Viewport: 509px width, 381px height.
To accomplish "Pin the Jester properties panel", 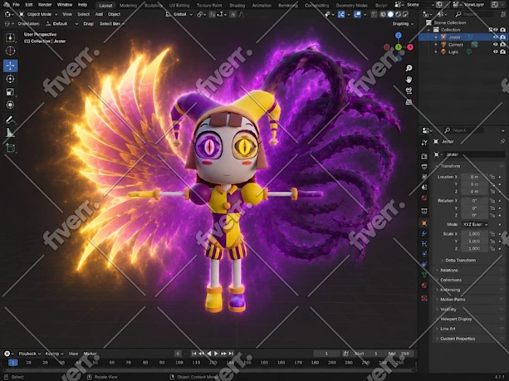I will pos(502,141).
